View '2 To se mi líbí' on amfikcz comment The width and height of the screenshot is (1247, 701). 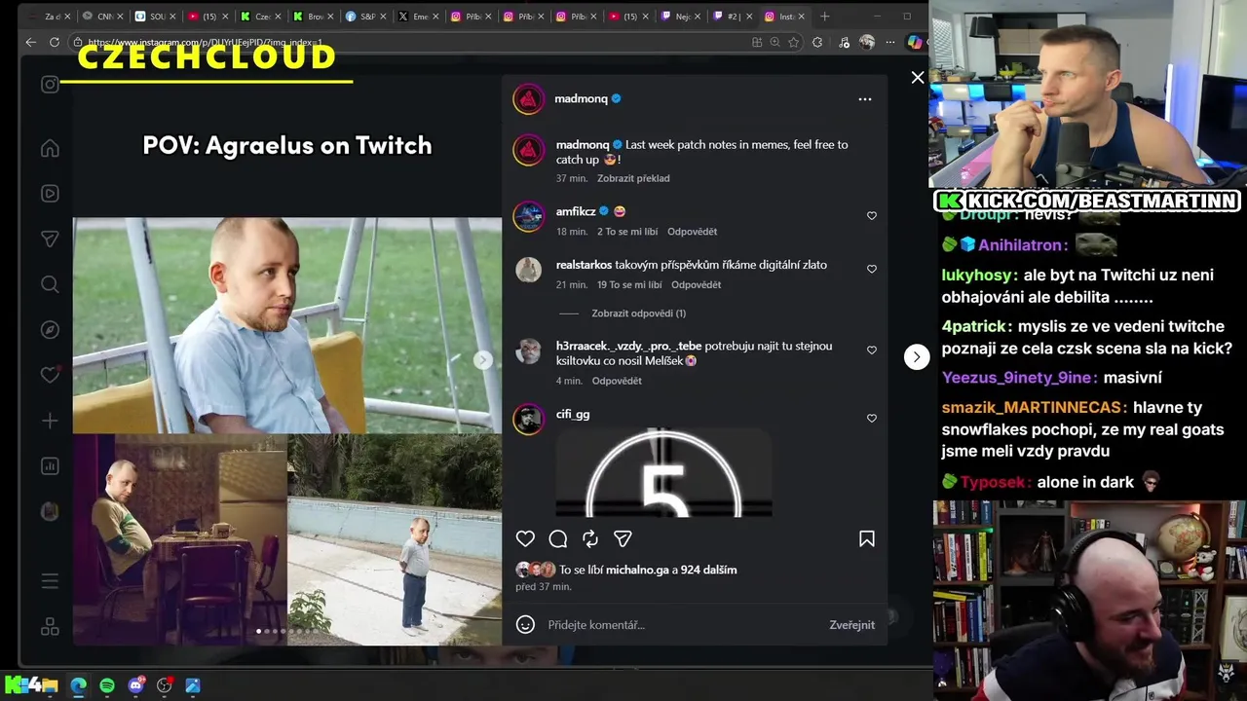point(627,232)
